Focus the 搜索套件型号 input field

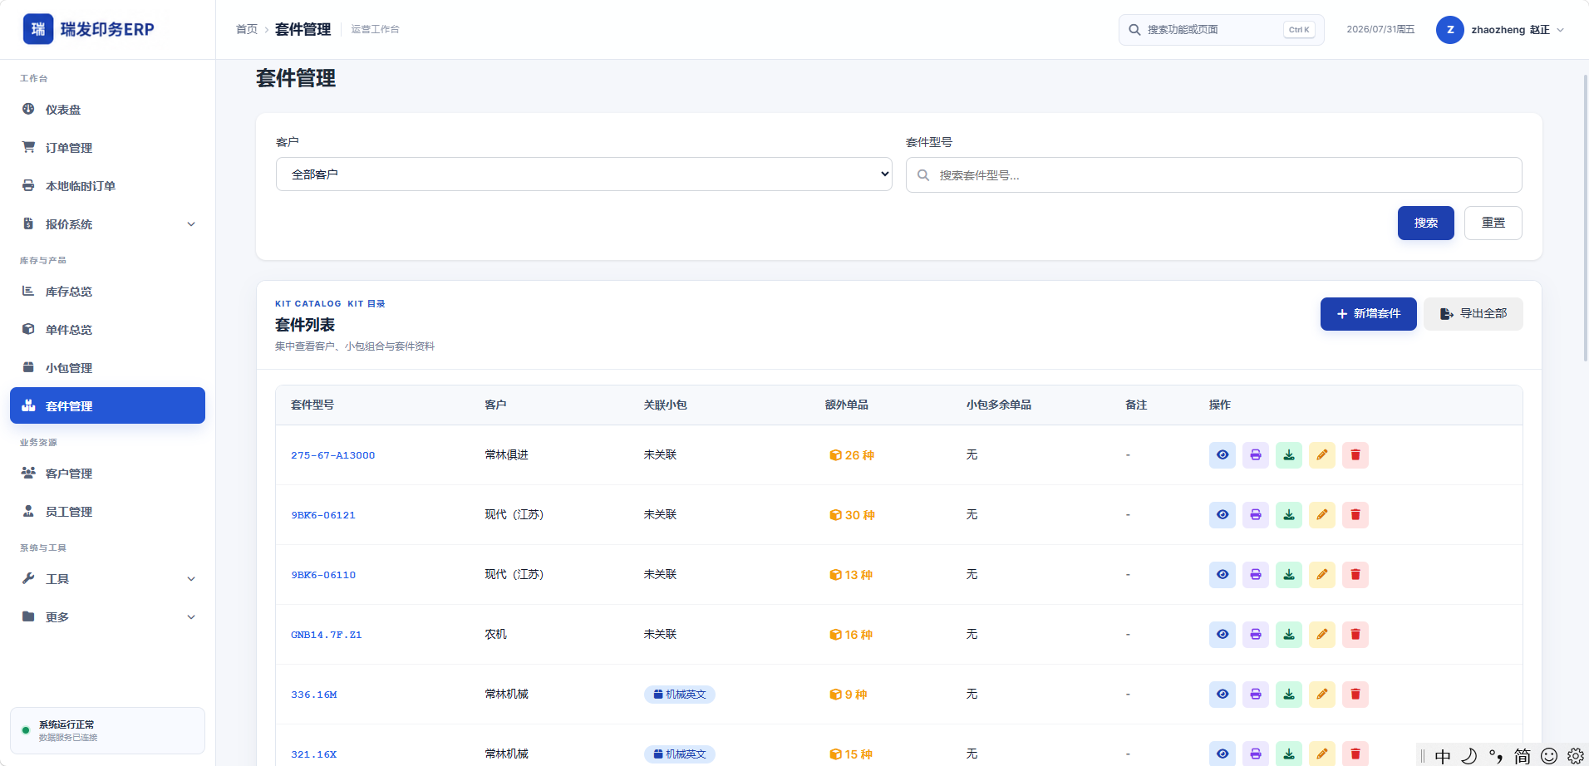pos(1213,175)
